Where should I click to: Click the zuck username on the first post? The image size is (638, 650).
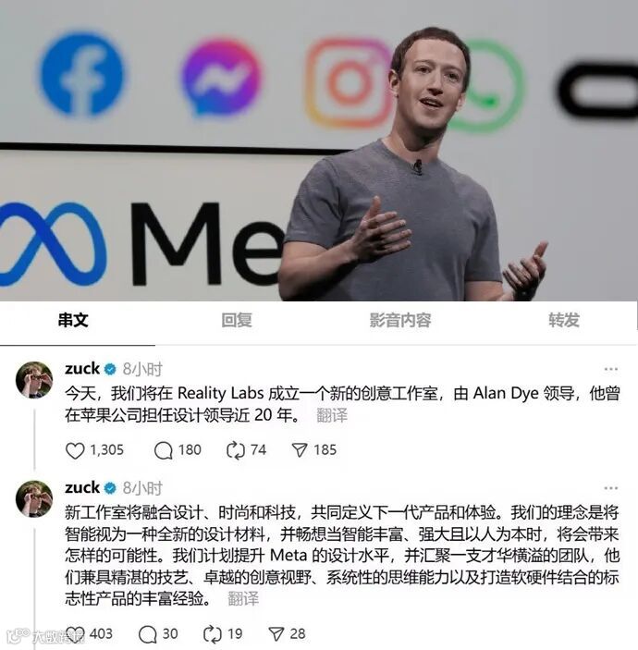[x=82, y=369]
